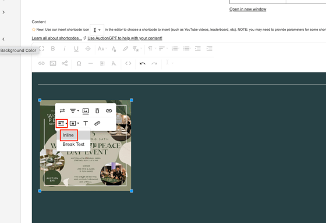Viewport: 326px width, 223px height.
Task: Open the Ordered List dropdown
Action: pyautogui.click(x=176, y=49)
